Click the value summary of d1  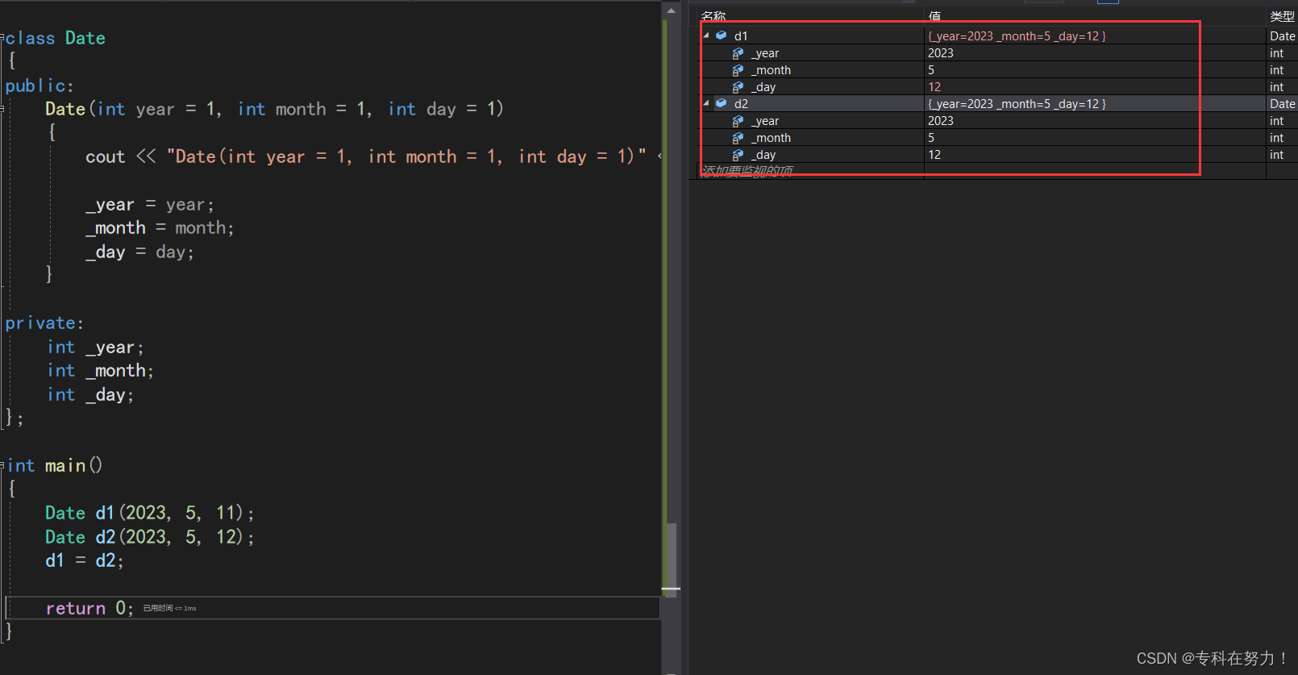[1017, 36]
